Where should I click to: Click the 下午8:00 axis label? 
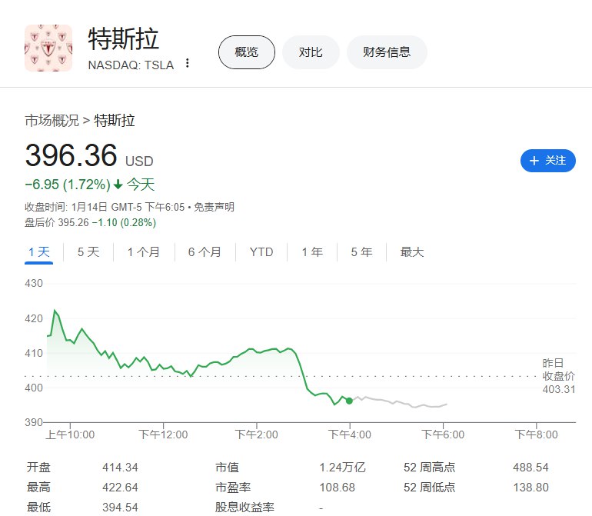(536, 434)
